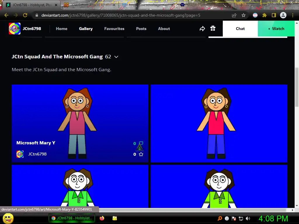The width and height of the screenshot is (299, 224).
Task: Click the share page icon in address bar
Action: (x=234, y=15)
